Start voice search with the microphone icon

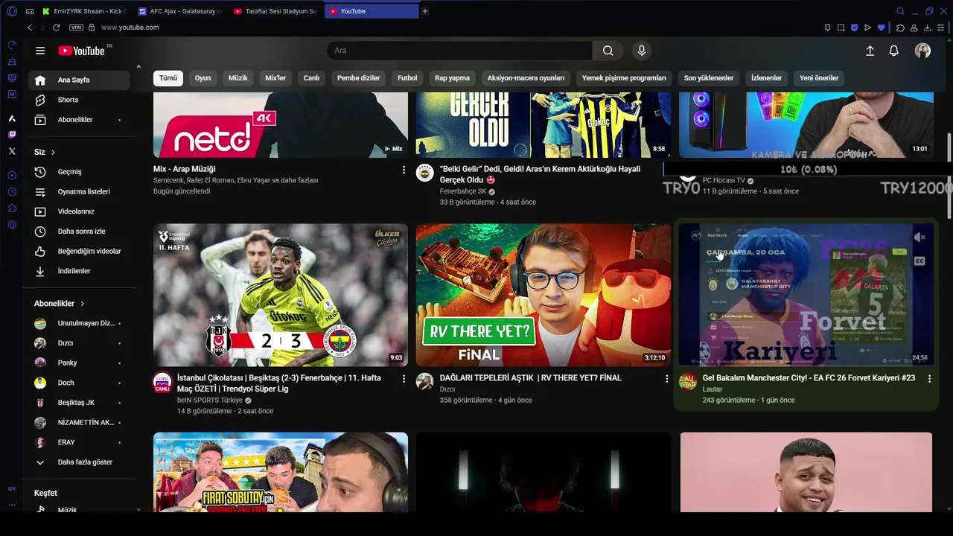coord(642,51)
